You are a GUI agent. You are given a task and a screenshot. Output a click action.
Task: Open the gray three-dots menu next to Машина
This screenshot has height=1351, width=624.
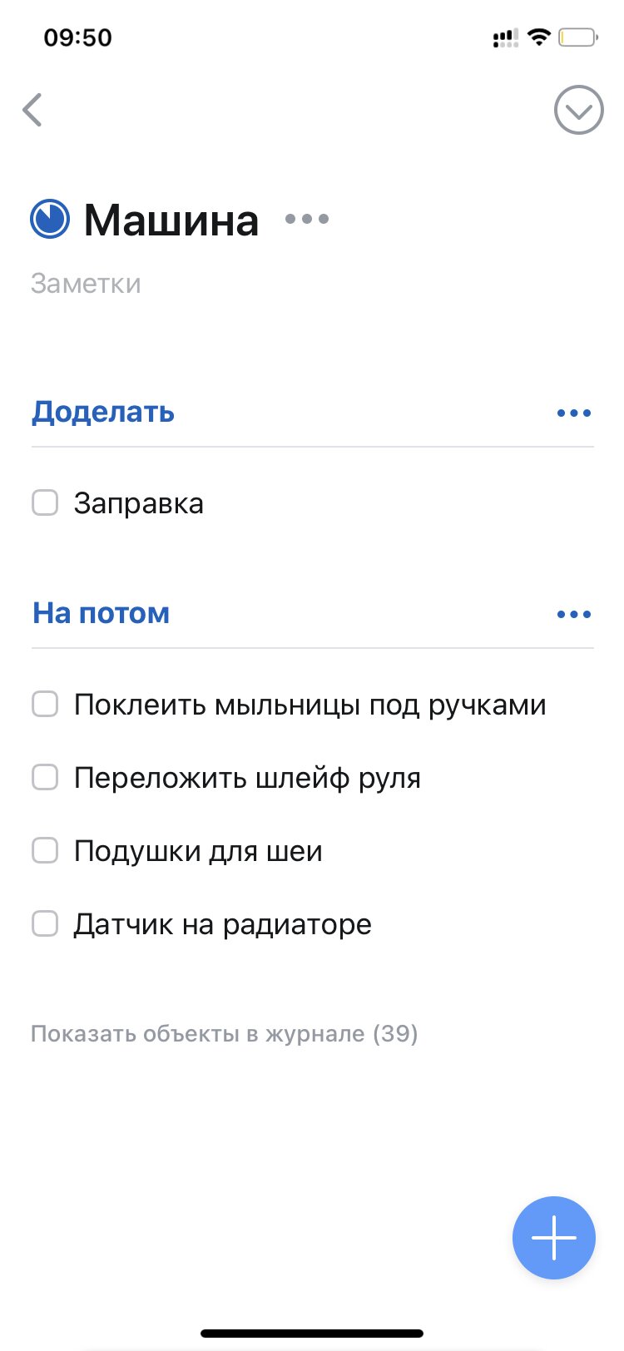(x=307, y=219)
